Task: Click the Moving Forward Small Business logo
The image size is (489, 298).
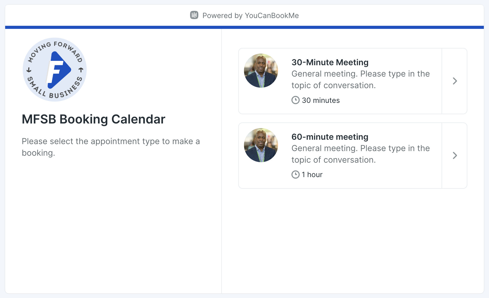Action: click(55, 70)
